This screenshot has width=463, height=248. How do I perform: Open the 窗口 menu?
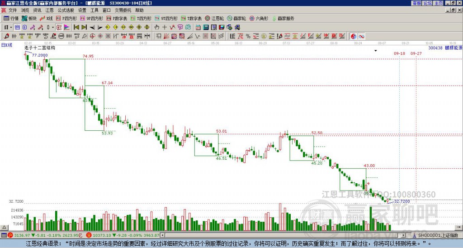coord(107,10)
